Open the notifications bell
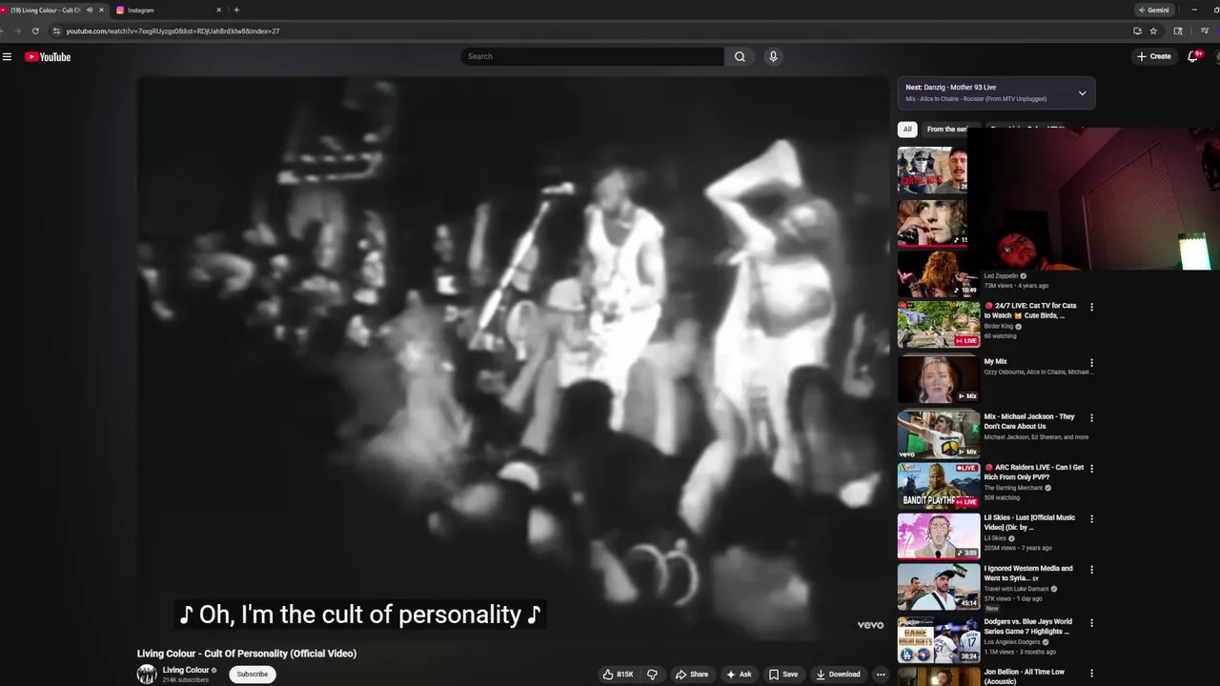This screenshot has height=686, width=1220. [1192, 56]
